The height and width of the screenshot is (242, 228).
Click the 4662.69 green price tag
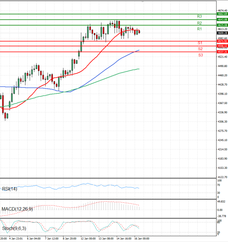coord(222,14)
